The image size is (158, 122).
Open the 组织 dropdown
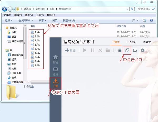tap(9, 21)
